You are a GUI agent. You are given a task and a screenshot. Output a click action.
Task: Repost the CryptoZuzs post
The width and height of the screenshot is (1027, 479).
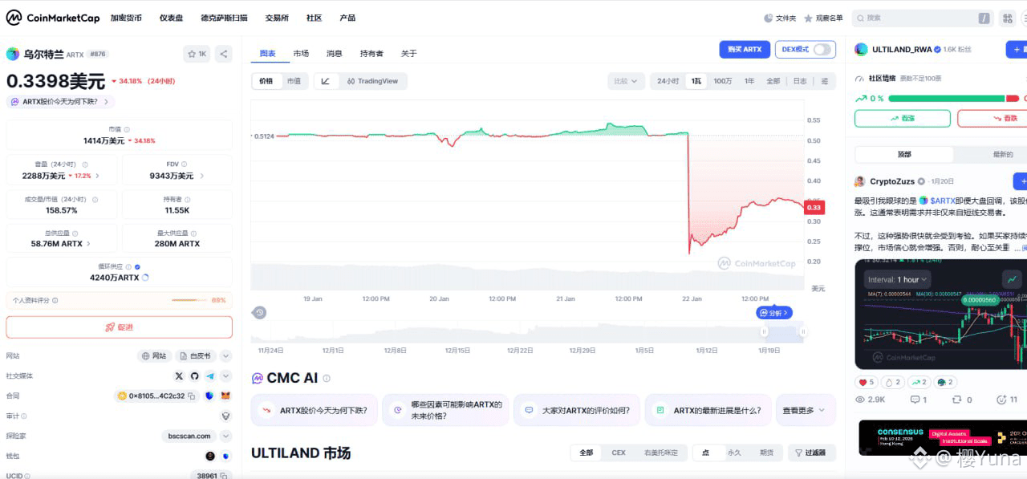coord(962,400)
